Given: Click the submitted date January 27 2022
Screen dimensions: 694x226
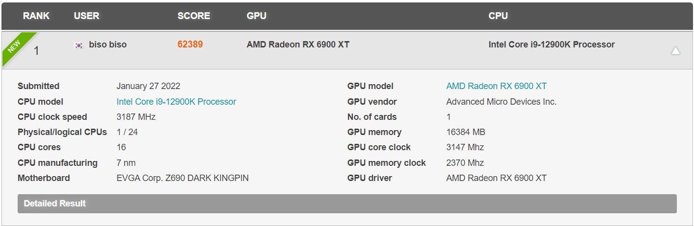Looking at the screenshot, I should [x=148, y=86].
